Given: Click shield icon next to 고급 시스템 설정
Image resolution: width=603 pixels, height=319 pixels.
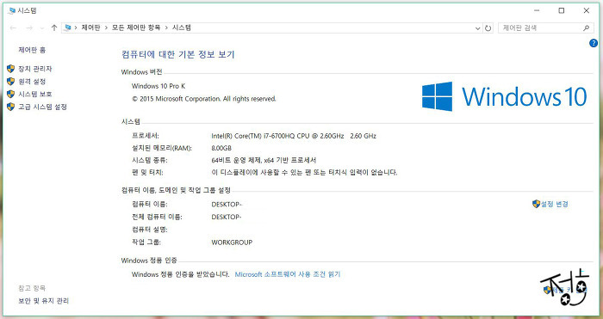Looking at the screenshot, I should 10,107.
